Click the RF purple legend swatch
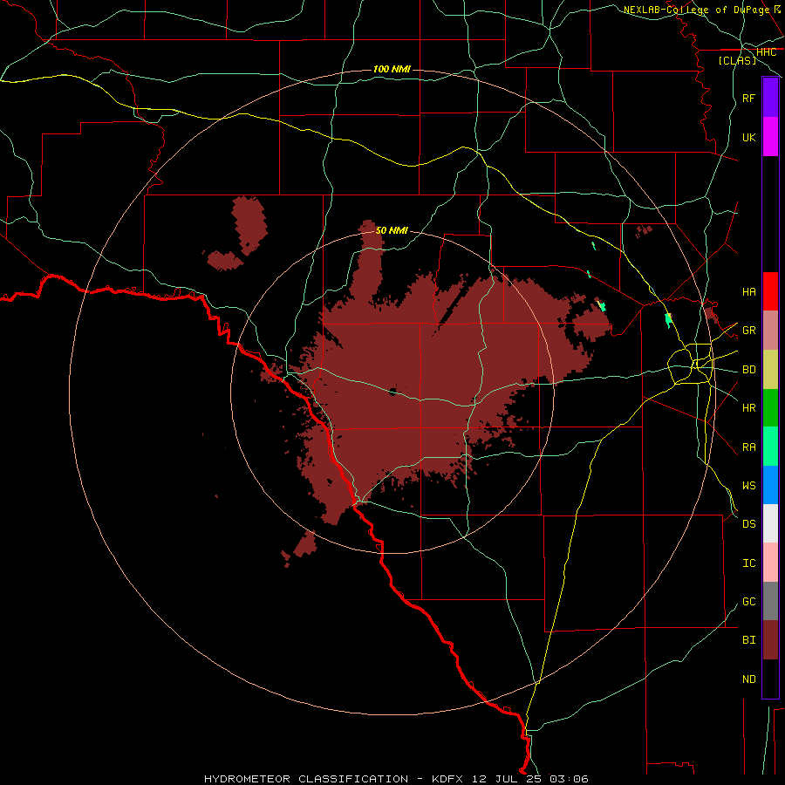 pos(770,98)
